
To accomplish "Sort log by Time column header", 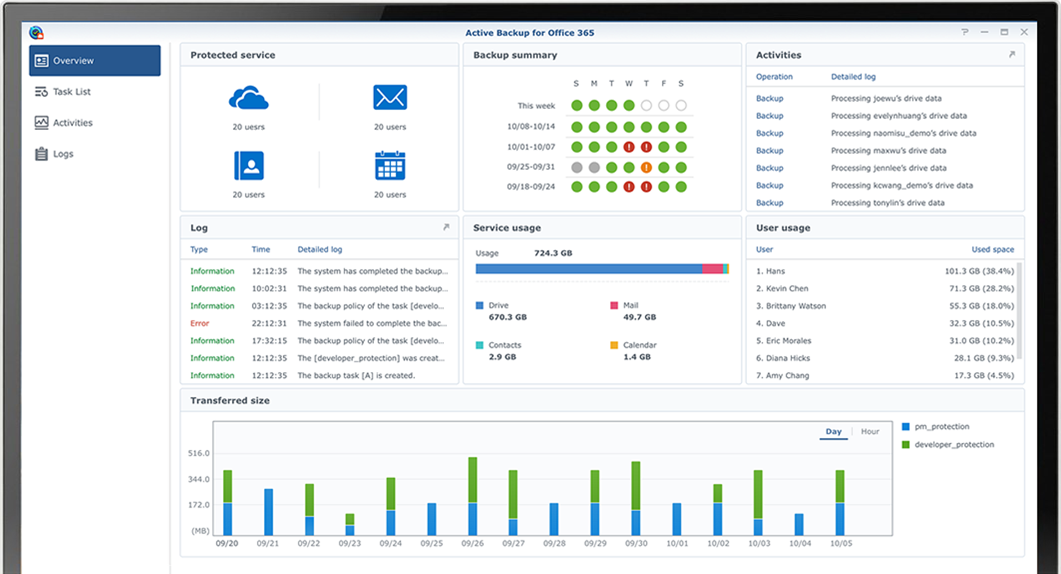I will tap(261, 249).
